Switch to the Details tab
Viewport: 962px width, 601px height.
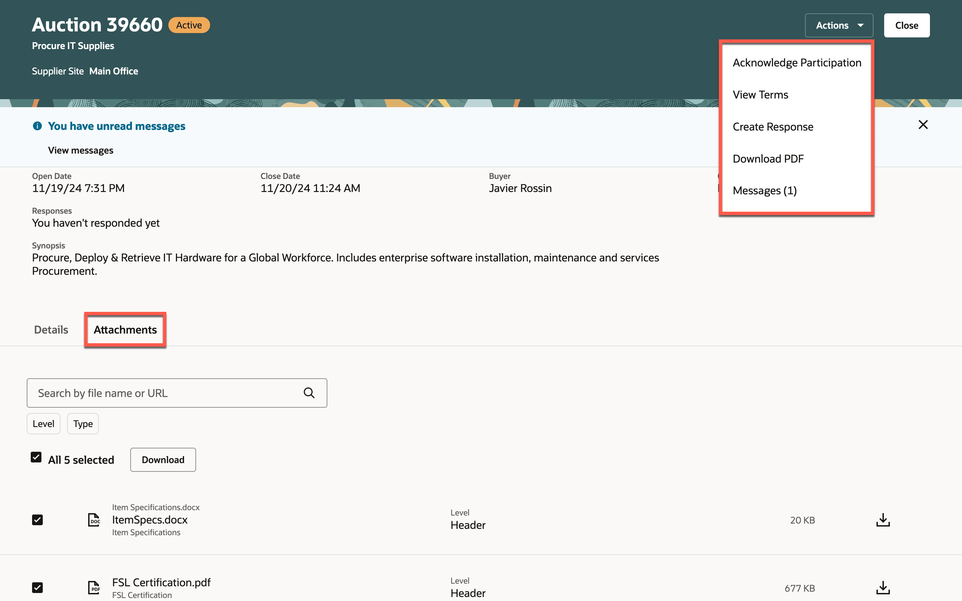click(x=51, y=330)
